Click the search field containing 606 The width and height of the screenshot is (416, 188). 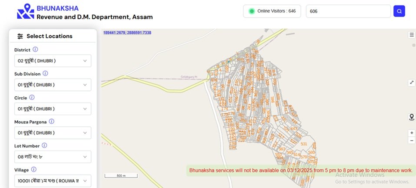348,11
